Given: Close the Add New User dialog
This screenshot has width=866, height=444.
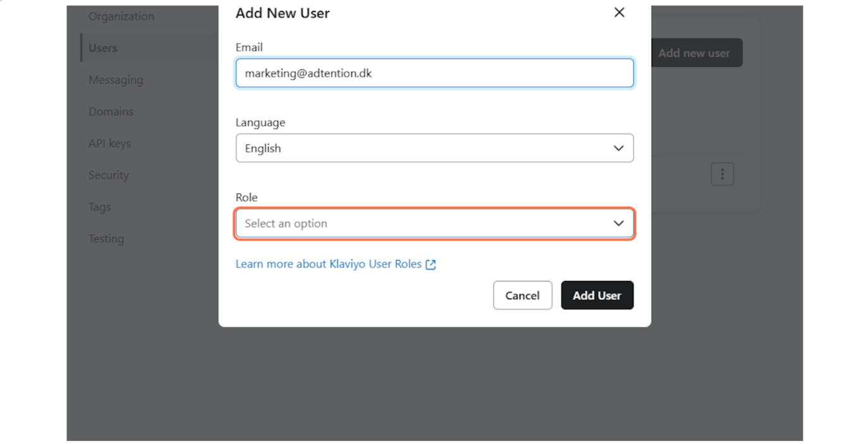Looking at the screenshot, I should coord(619,13).
